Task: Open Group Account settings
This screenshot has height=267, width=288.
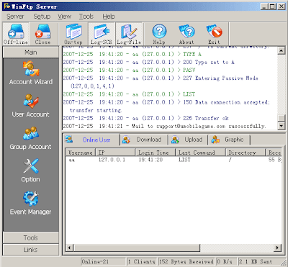Action: [x=31, y=138]
